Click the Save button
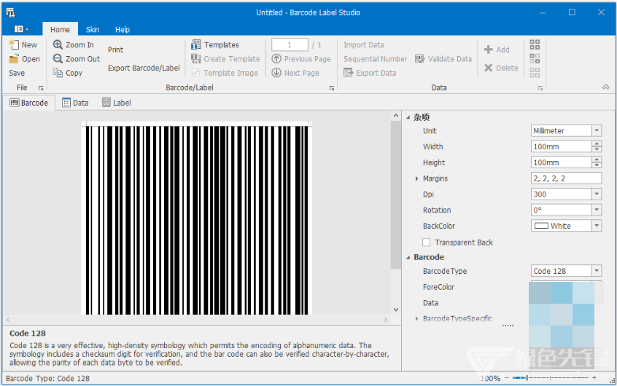The image size is (617, 386). pyautogui.click(x=17, y=73)
